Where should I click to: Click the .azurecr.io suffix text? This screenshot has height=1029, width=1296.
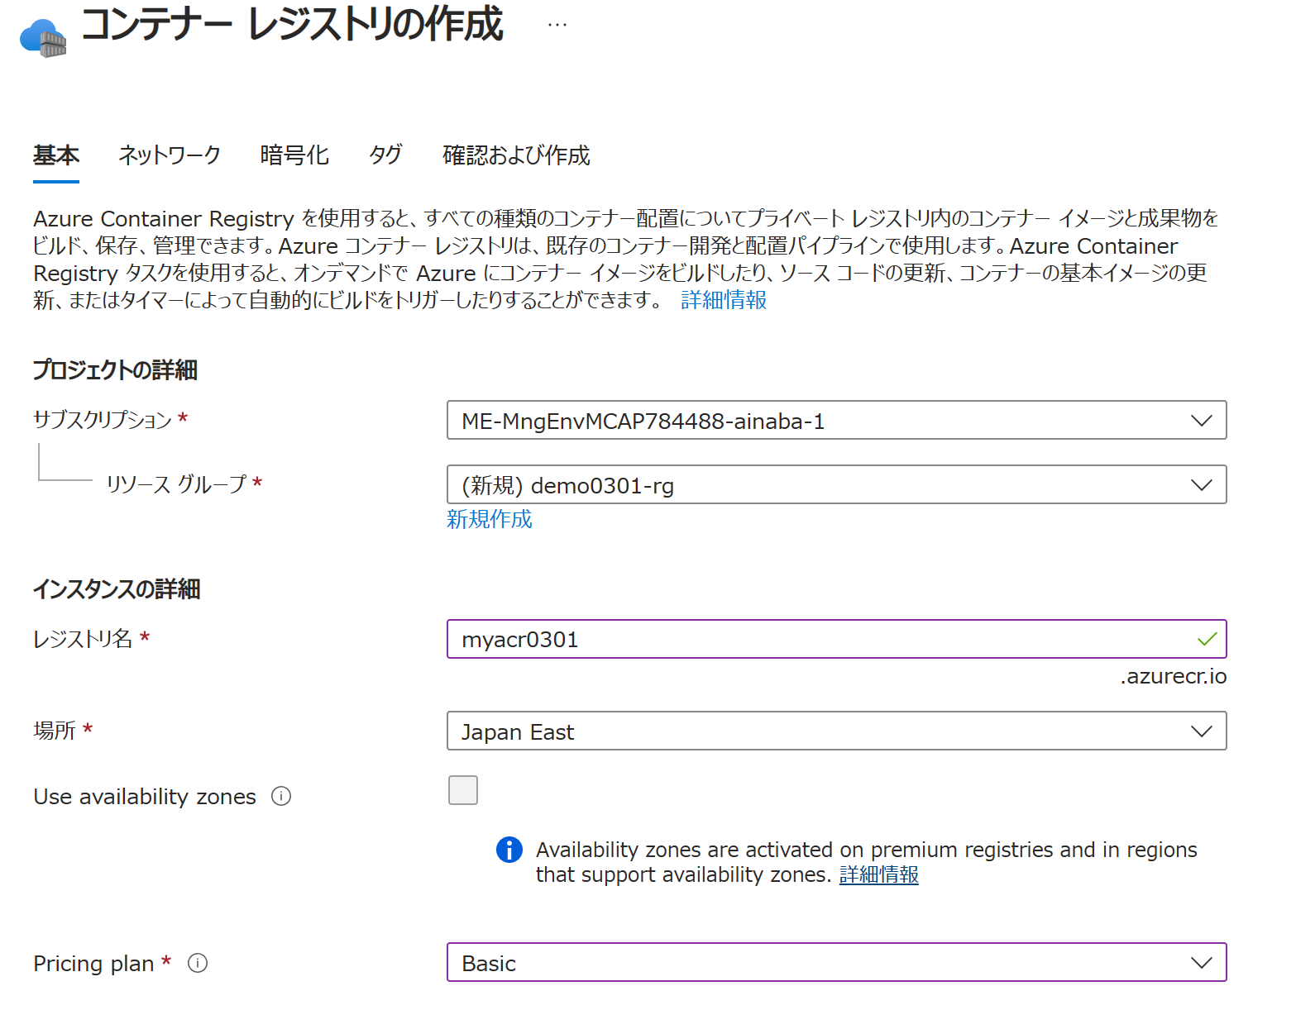[1173, 676]
